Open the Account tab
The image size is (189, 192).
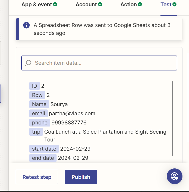[x=86, y=4]
